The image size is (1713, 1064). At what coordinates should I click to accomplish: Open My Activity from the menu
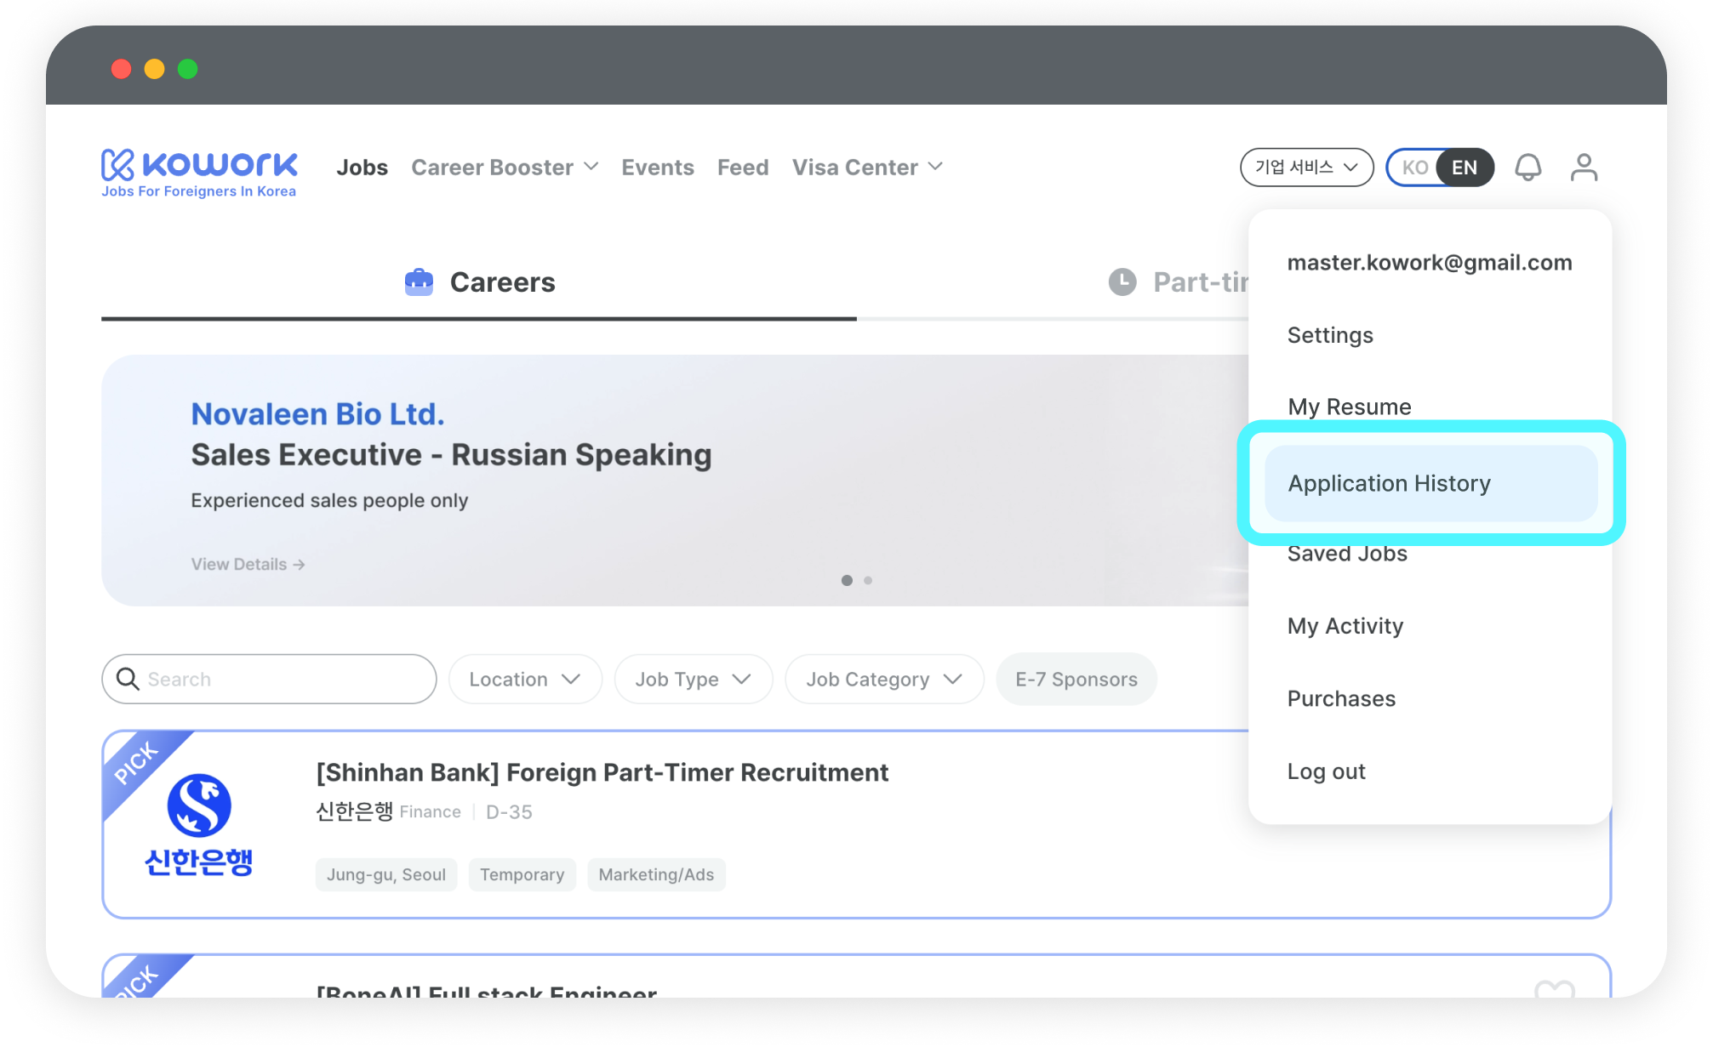click(x=1345, y=626)
